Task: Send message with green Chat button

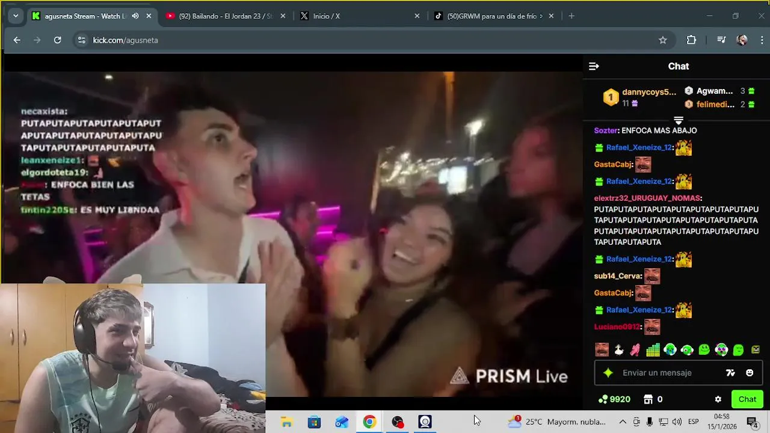Action: pos(747,399)
